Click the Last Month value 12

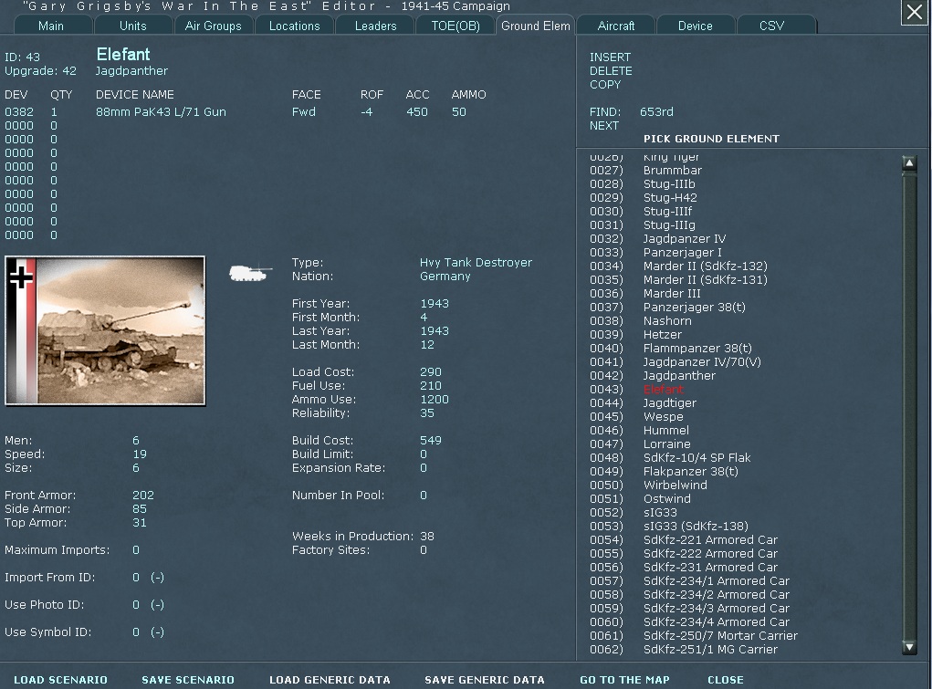click(x=427, y=345)
